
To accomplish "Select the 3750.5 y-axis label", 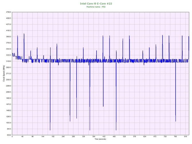I will click(x=9, y=43).
